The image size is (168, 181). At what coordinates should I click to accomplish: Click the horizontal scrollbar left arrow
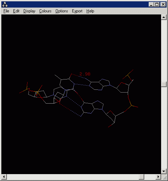tap(4, 177)
